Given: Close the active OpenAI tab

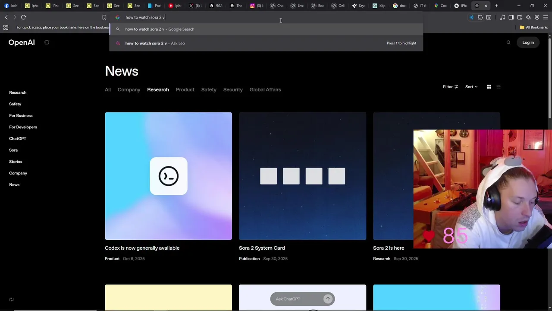Looking at the screenshot, I should [x=486, y=6].
